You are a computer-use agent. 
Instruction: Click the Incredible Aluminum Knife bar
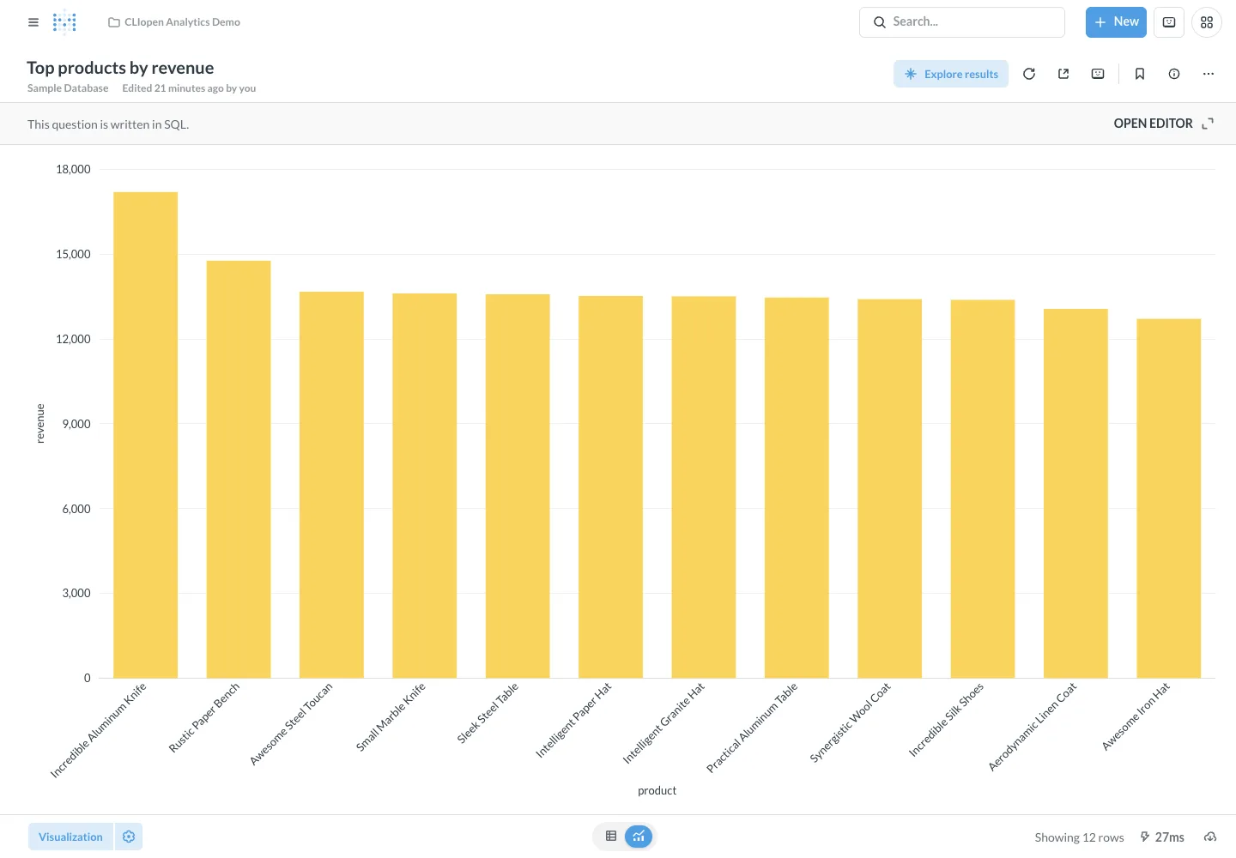click(146, 435)
